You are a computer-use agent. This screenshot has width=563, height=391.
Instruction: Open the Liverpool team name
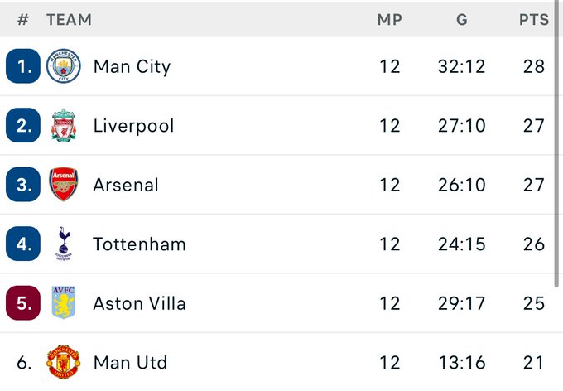(133, 126)
